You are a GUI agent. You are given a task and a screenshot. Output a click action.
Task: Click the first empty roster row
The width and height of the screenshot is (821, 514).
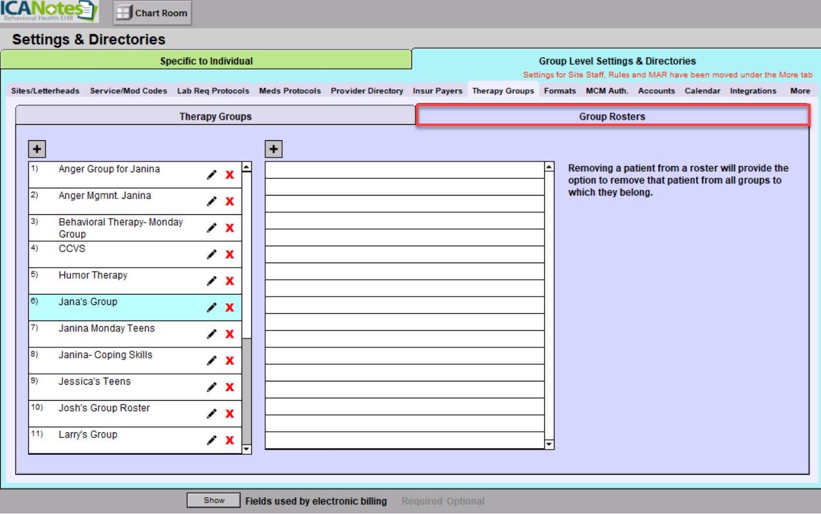(404, 170)
